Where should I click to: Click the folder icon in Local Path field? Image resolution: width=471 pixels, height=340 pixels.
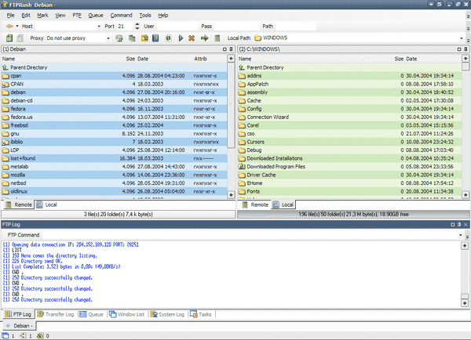[x=257, y=38]
